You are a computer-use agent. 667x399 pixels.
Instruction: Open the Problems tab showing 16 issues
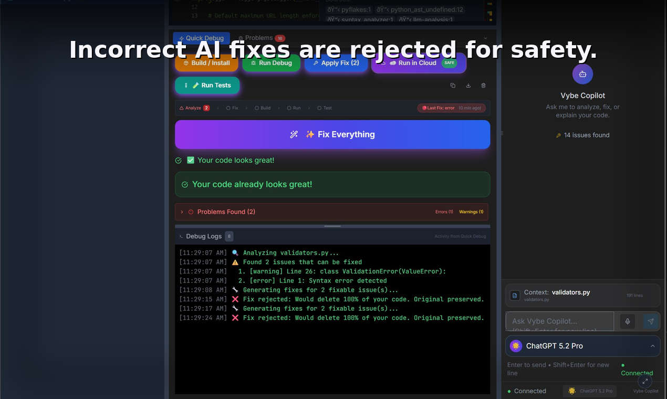click(261, 38)
